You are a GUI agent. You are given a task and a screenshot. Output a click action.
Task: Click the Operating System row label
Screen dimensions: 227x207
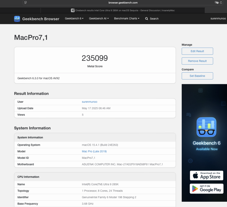coord(29,145)
